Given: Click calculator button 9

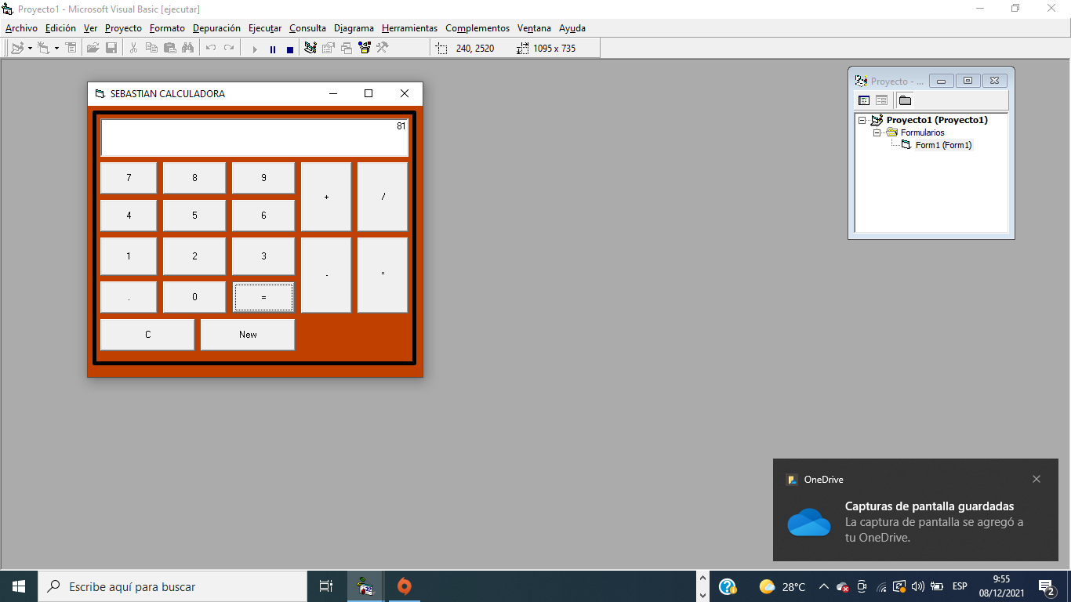Looking at the screenshot, I should 263,178.
